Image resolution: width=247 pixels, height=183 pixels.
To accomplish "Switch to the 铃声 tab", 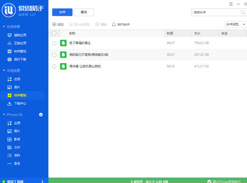I will (62, 12).
